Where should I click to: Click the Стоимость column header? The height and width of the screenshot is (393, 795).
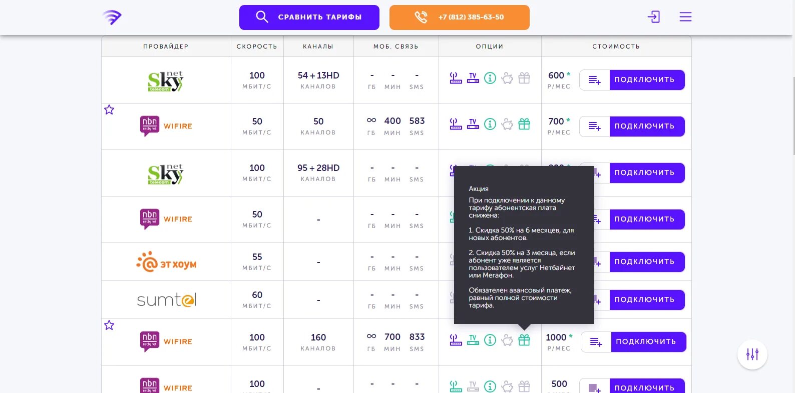click(x=616, y=46)
